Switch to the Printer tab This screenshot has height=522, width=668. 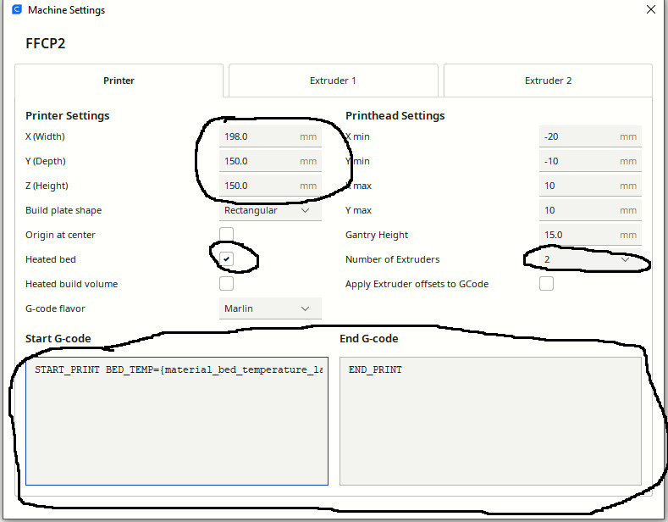pos(119,81)
